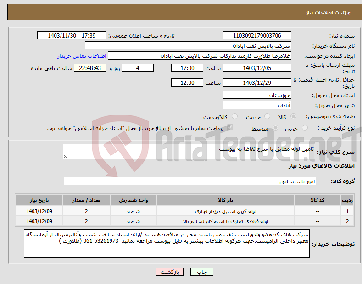
Task: Click the buyer name field شرکت پالایش نفت ابادان
Action: coord(188,46)
